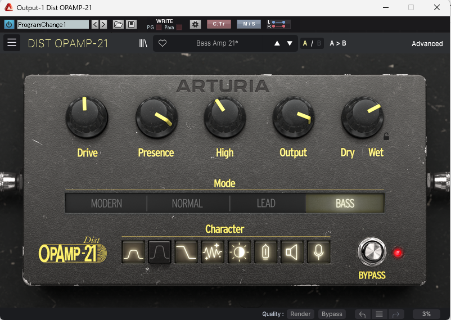This screenshot has width=451, height=320.
Task: Select noisy waveform sparkle character icon
Action: click(x=213, y=253)
